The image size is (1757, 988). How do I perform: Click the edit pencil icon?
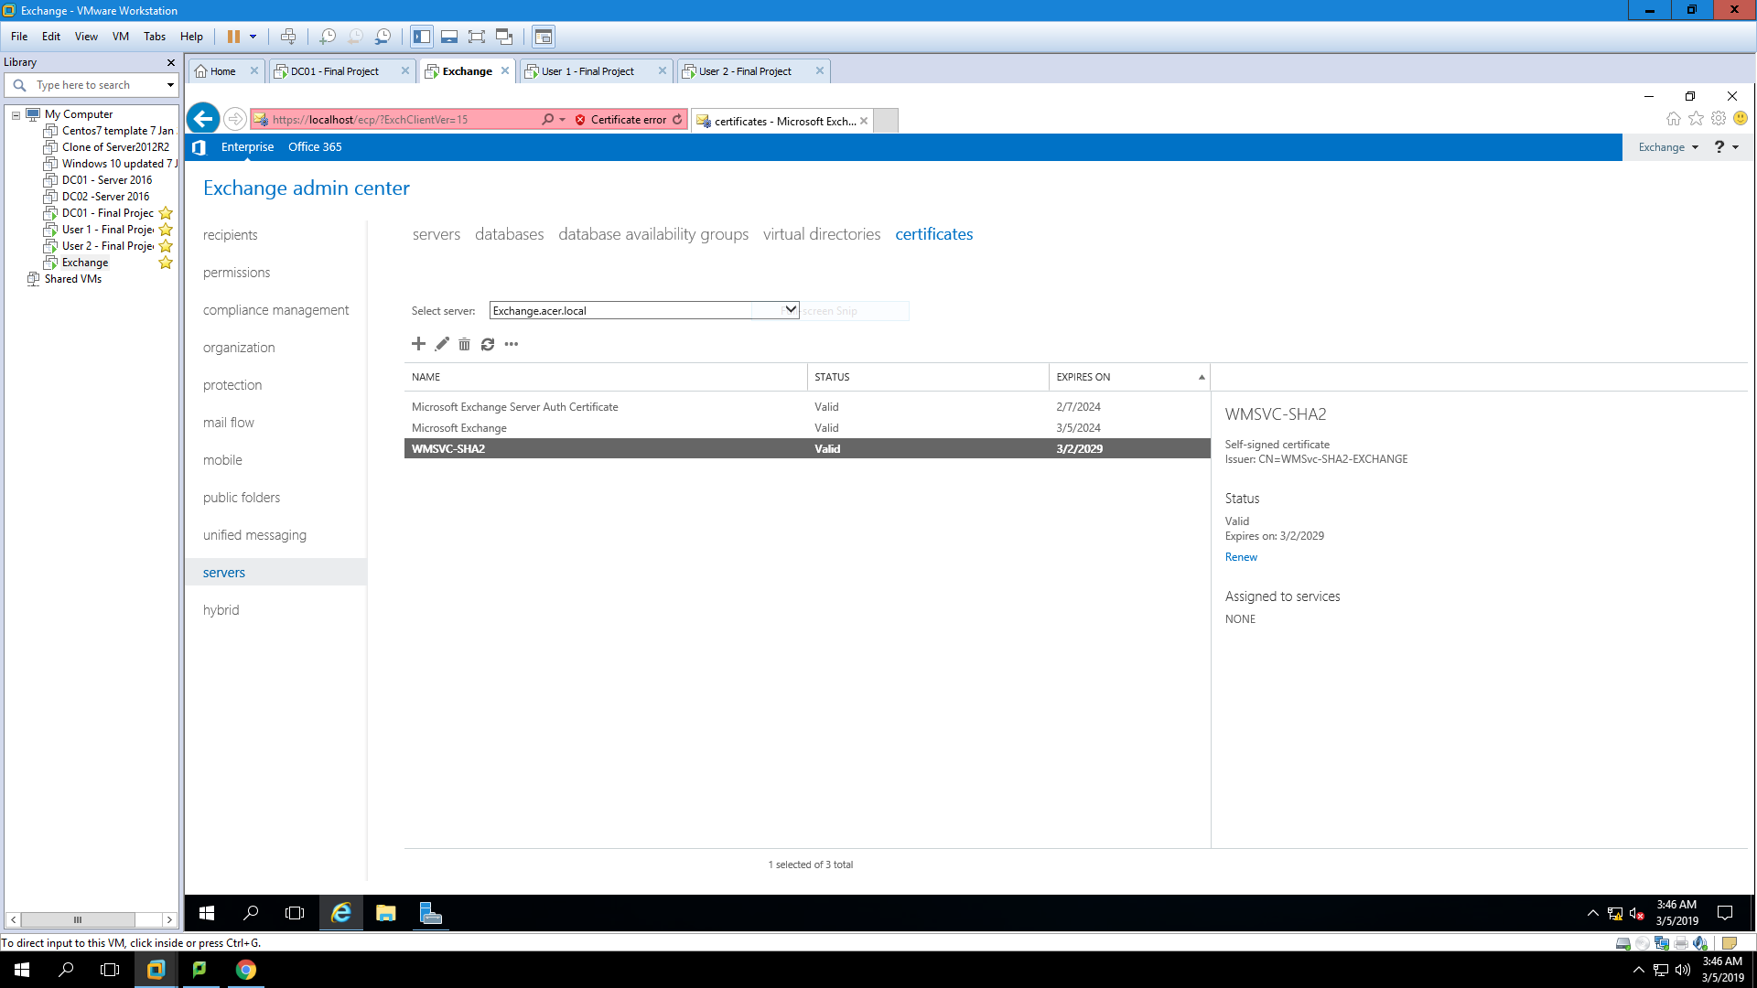tap(442, 344)
